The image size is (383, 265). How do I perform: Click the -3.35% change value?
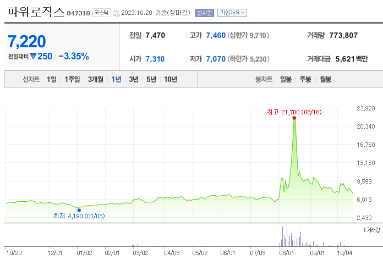[74, 57]
